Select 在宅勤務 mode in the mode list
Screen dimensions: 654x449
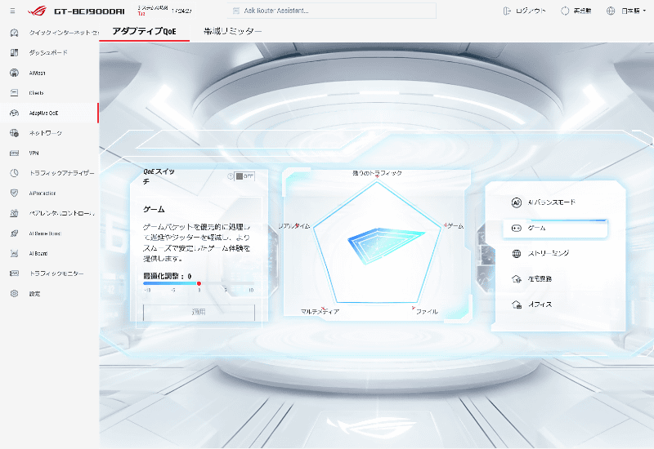555,278
